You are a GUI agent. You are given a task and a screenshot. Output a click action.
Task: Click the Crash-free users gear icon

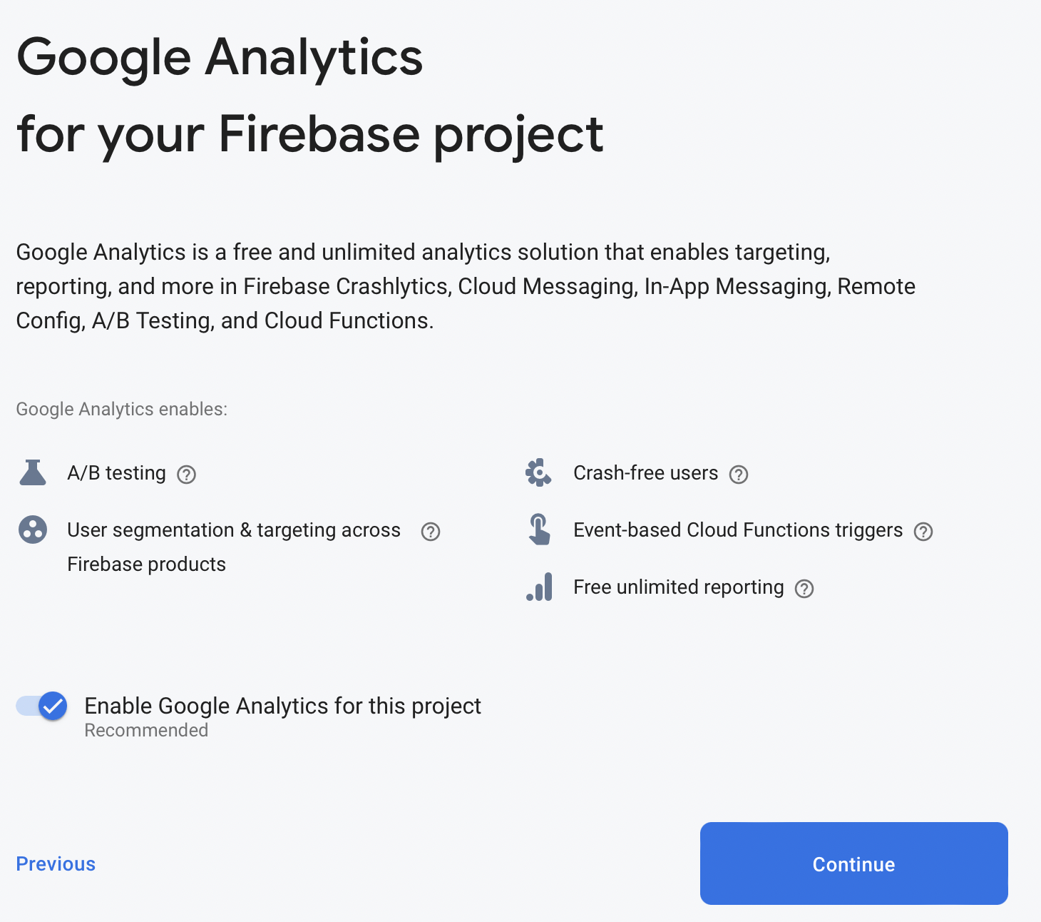click(x=538, y=473)
